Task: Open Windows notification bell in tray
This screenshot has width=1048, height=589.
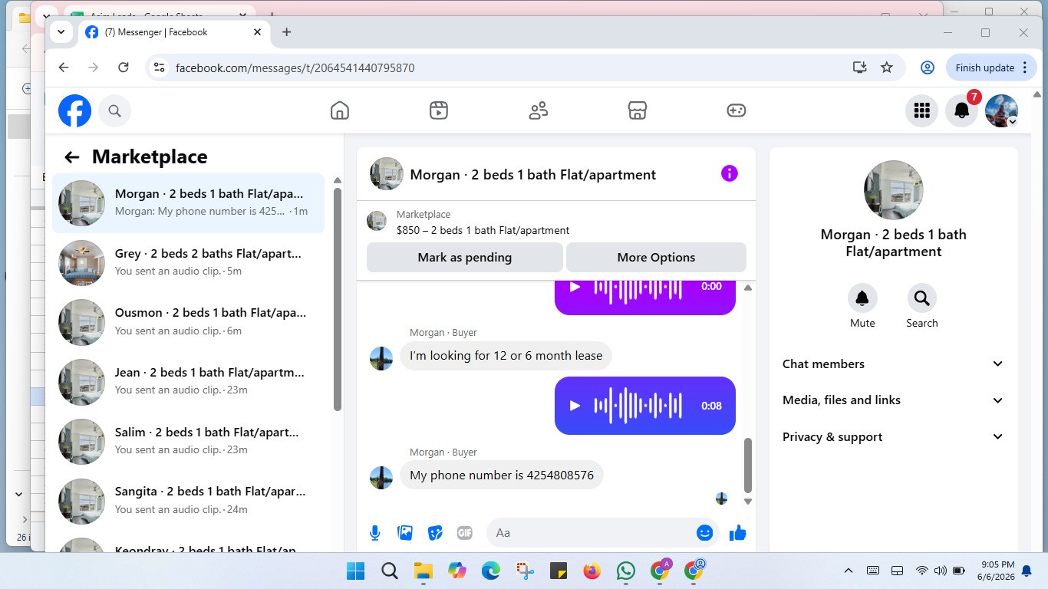Action: [x=1027, y=571]
